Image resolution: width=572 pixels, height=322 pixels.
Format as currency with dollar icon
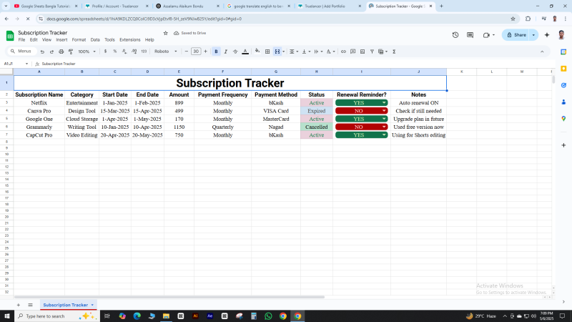tap(105, 52)
